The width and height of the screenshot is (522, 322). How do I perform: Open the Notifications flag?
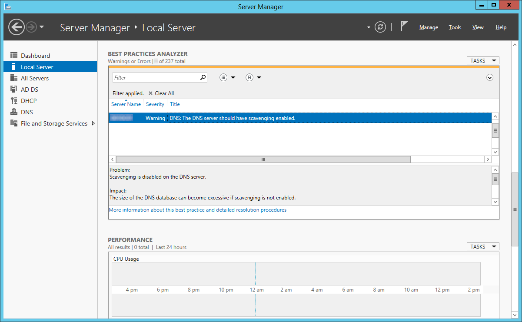[x=404, y=27]
